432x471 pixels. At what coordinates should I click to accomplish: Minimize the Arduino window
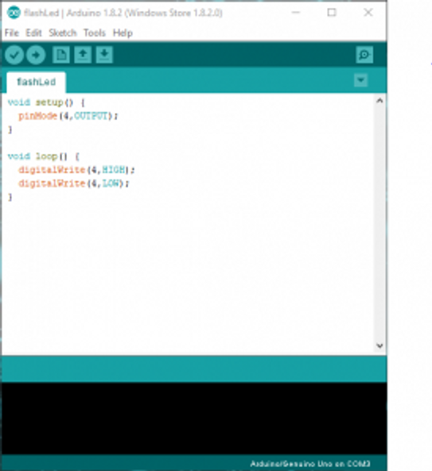pos(296,13)
